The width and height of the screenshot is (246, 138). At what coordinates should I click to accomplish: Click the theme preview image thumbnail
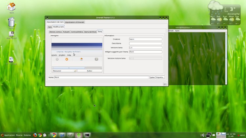pyautogui.click(x=77, y=52)
